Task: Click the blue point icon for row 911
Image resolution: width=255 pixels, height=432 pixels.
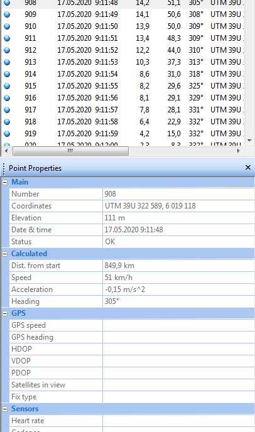Action: tap(7, 38)
